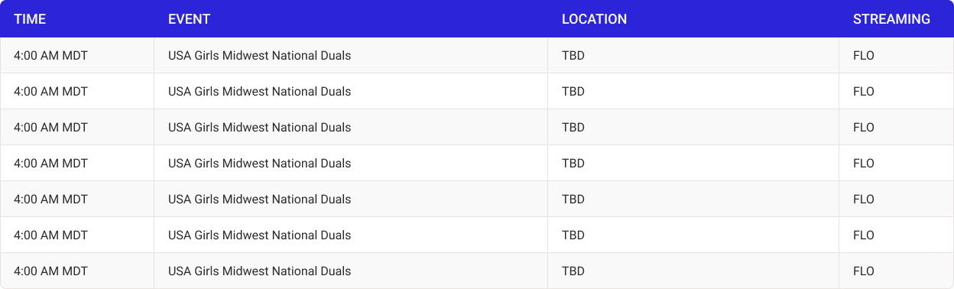This screenshot has height=289, width=954.
Task: Open the third row's USA Girls Midwest event
Action: click(260, 128)
